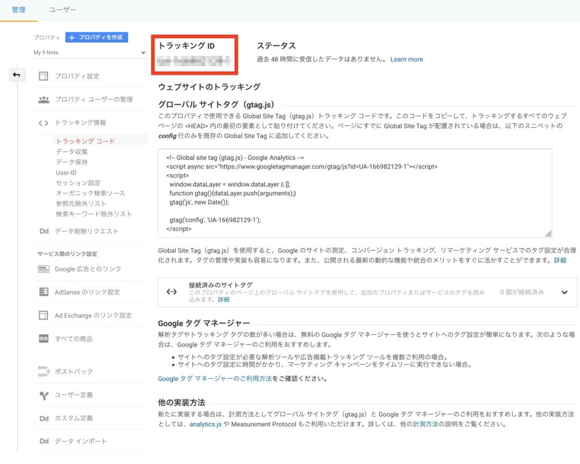
Task: Switch to the 管理 (Admin) tab
Action: pos(19,10)
